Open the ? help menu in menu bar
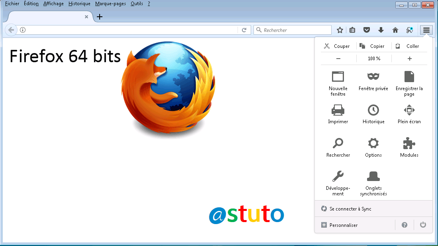438x246 pixels. 149,4
